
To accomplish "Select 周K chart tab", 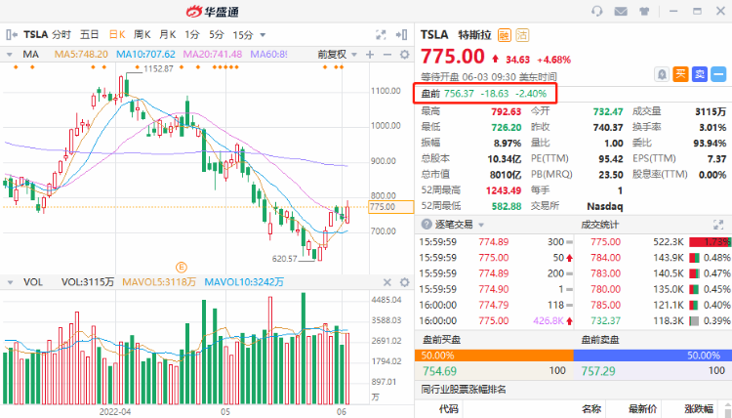I will (142, 34).
